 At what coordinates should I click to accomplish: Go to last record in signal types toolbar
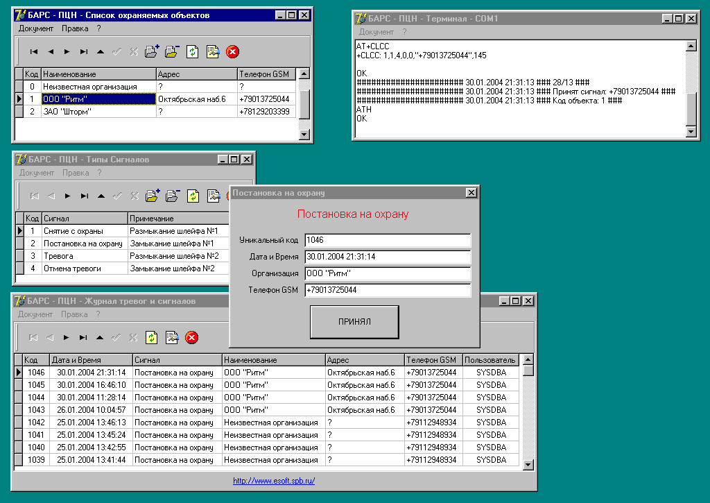click(85, 196)
